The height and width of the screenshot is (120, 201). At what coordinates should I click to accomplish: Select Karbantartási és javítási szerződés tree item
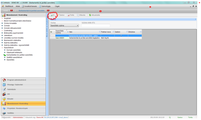20,55
